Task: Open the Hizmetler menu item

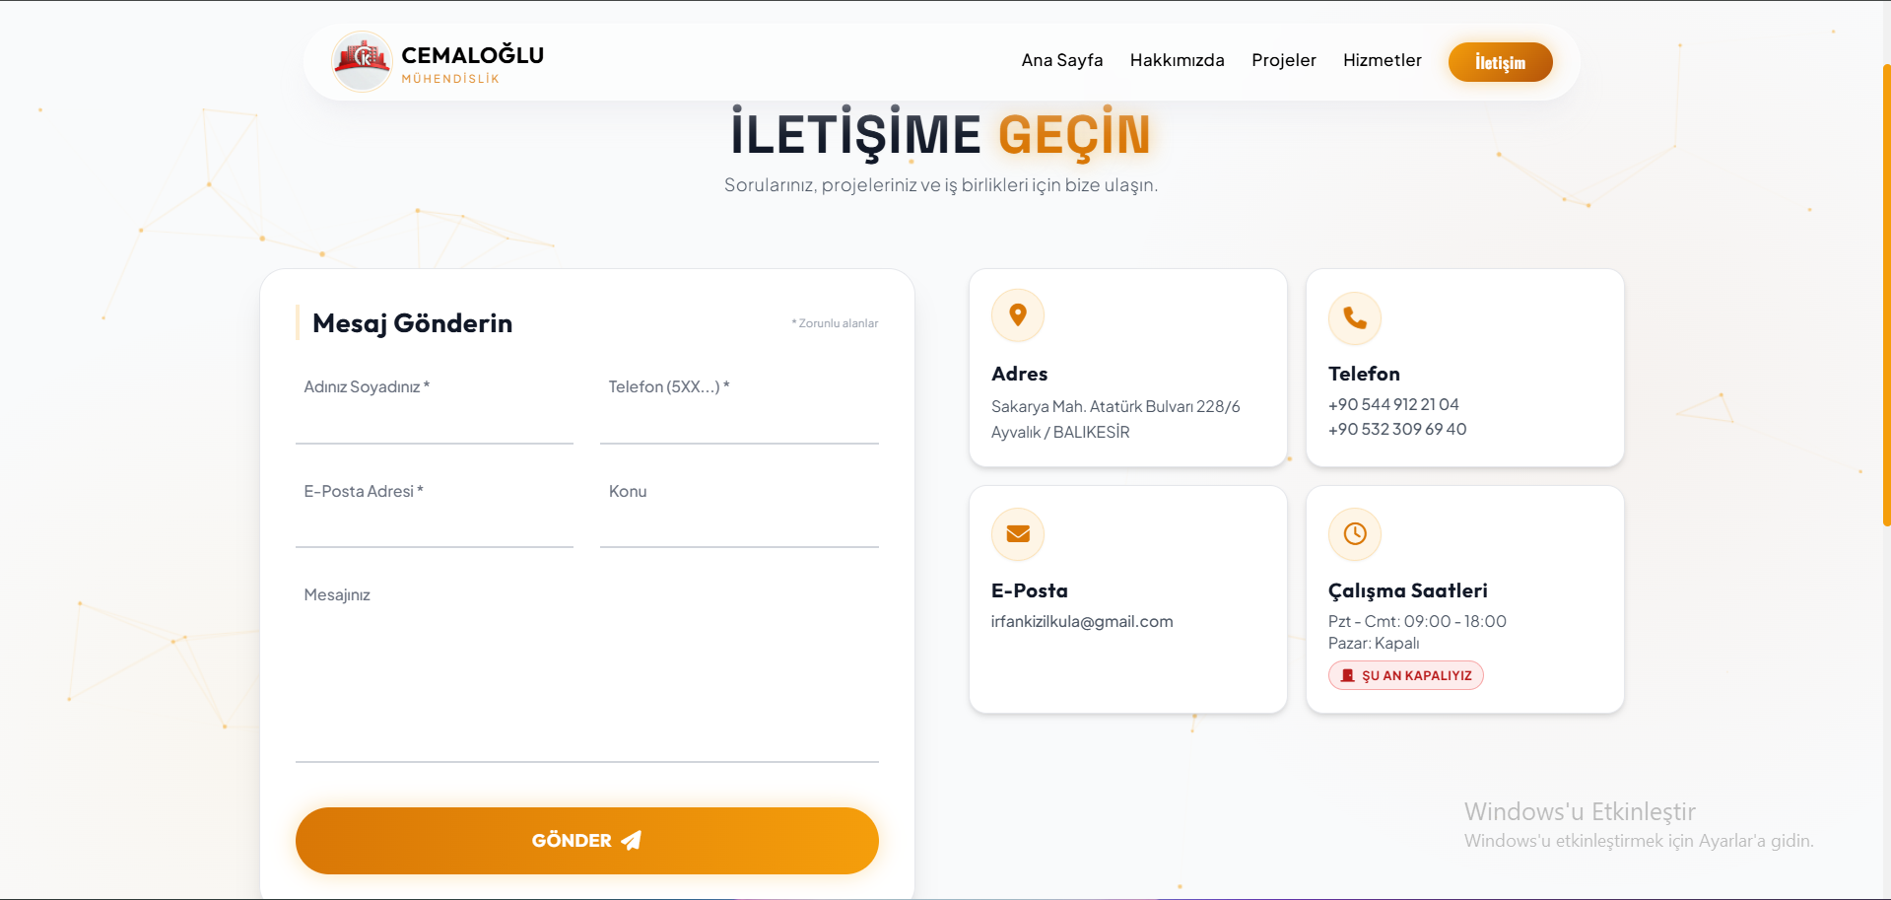Action: click(1382, 60)
